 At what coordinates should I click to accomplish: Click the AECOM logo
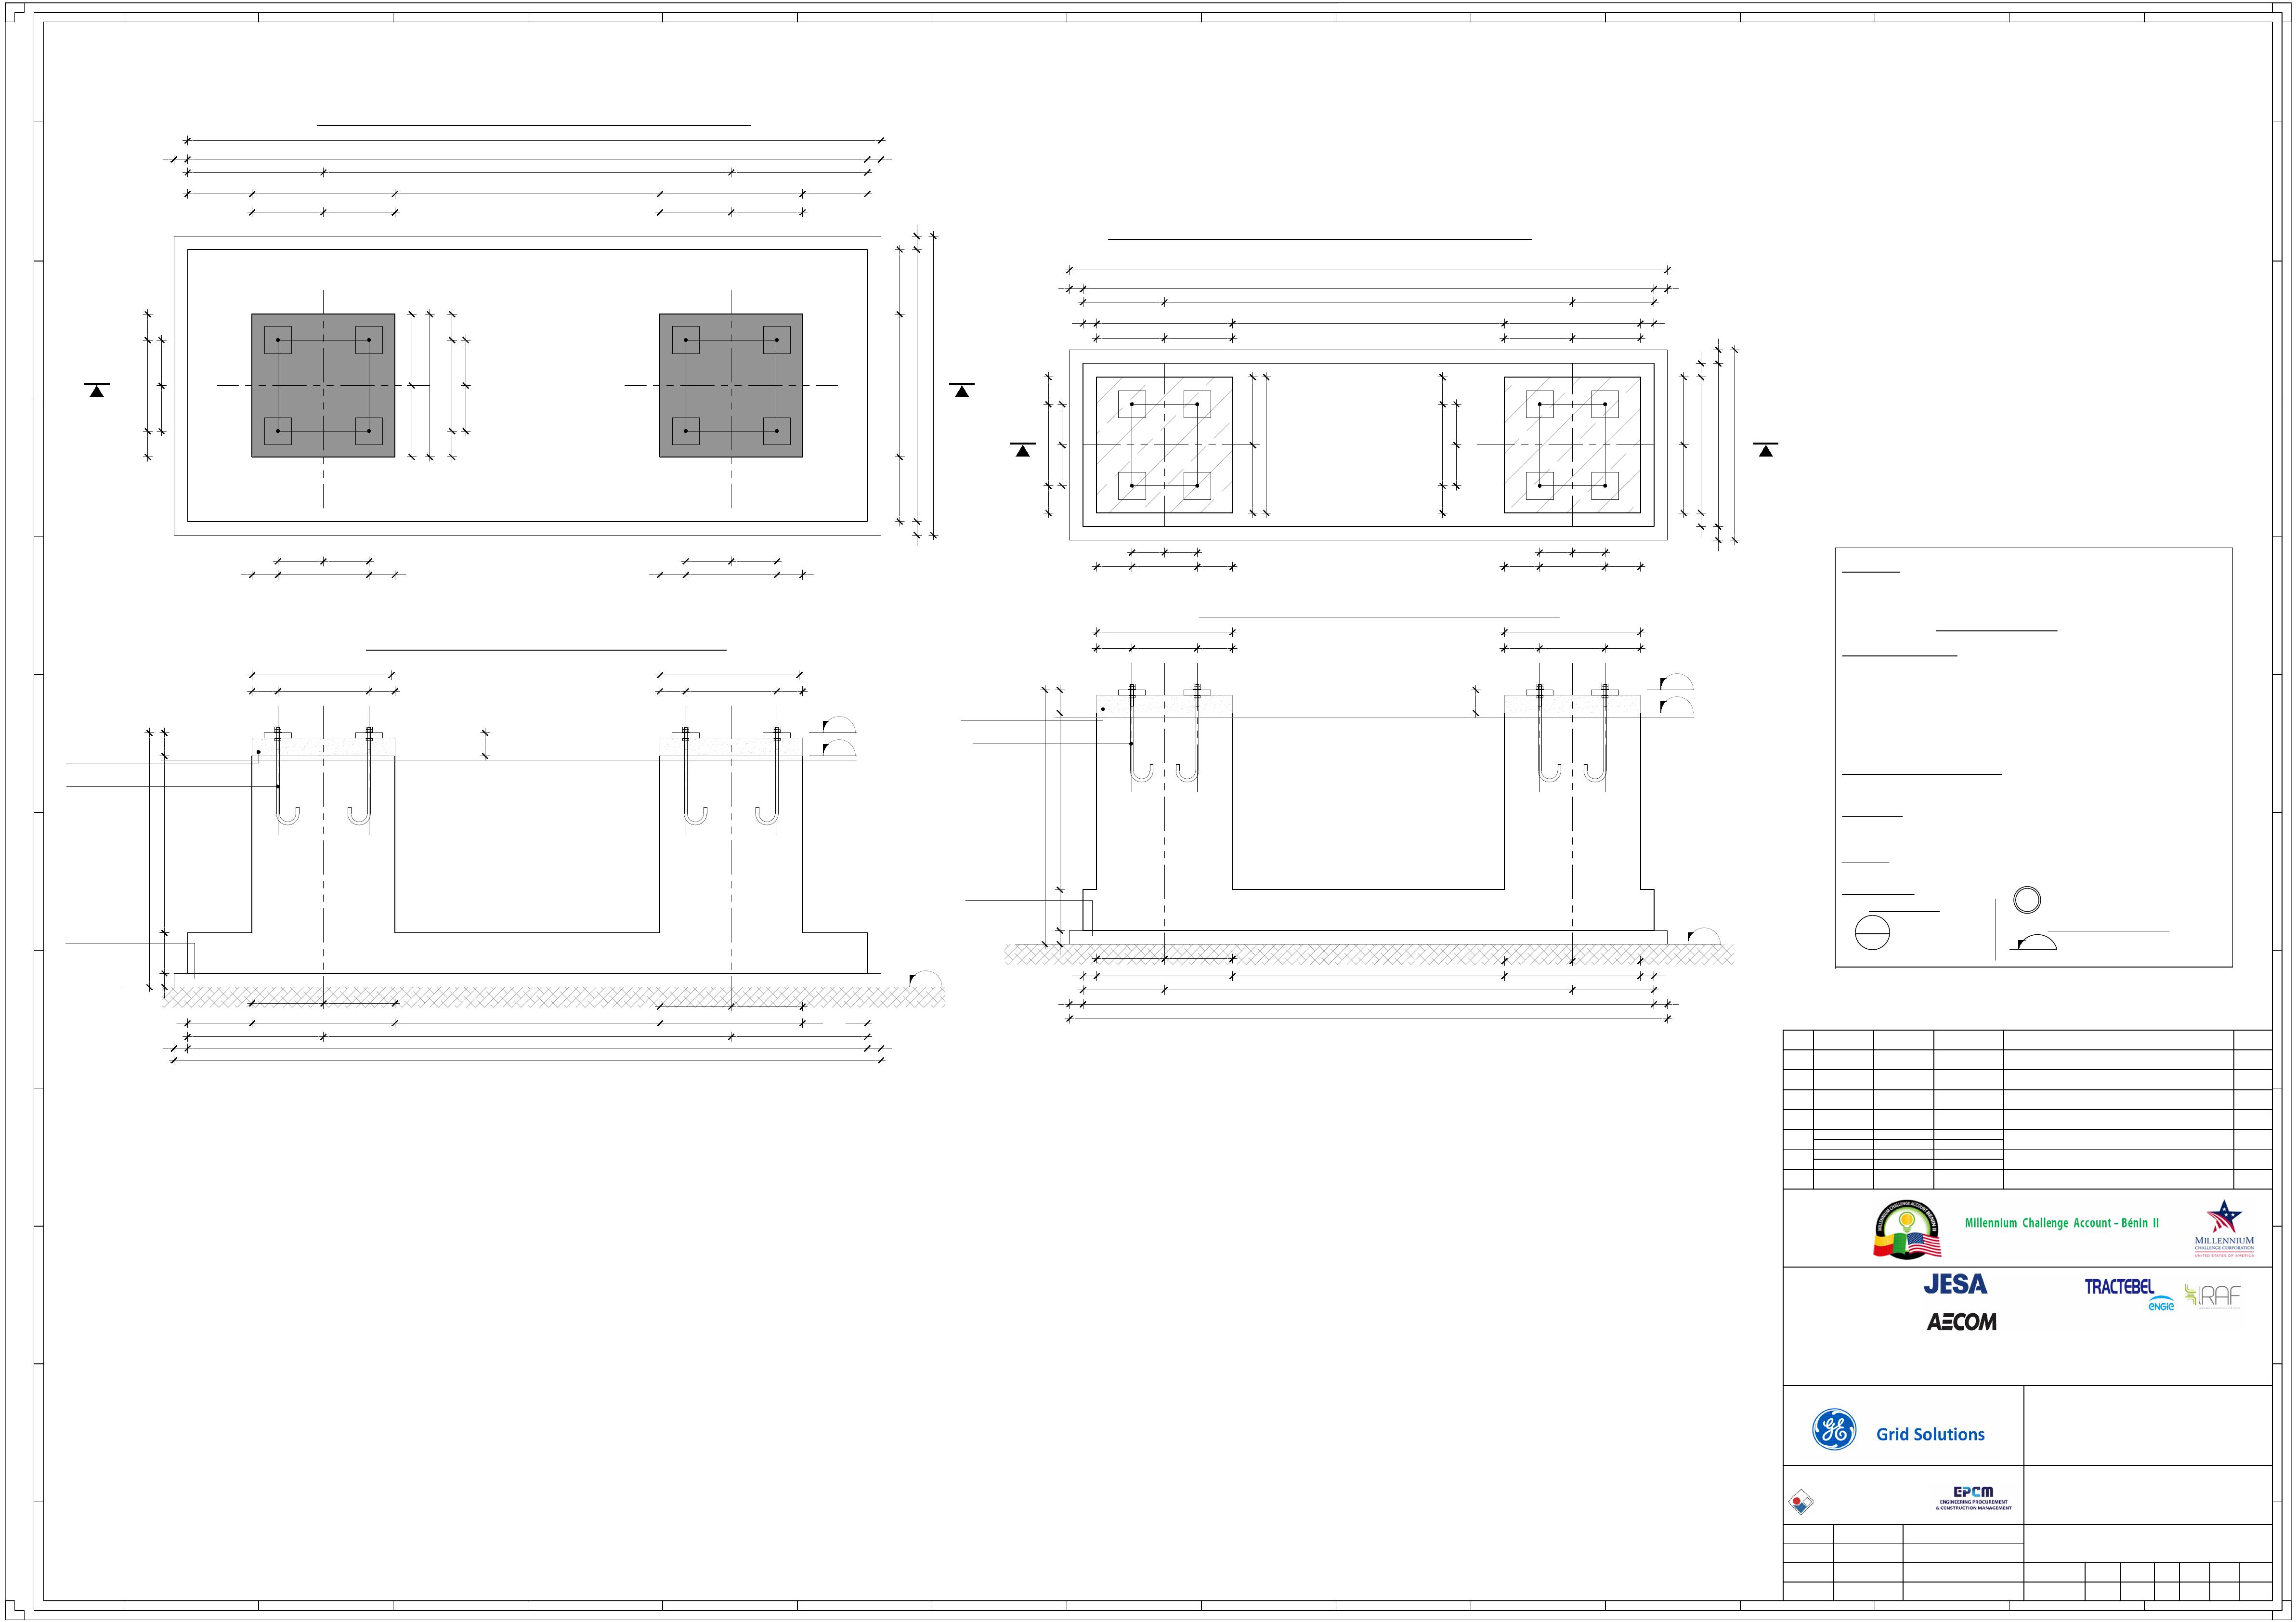1961,1322
